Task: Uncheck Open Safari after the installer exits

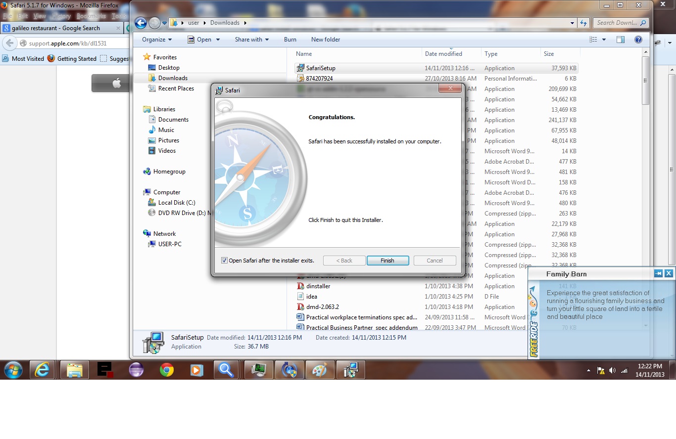Action: pyautogui.click(x=225, y=261)
